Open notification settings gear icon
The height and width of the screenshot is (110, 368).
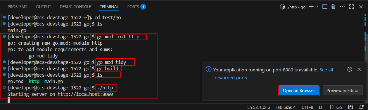[x=349, y=70]
